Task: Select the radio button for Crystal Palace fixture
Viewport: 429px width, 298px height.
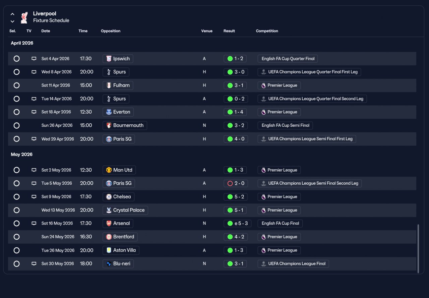Action: point(16,210)
